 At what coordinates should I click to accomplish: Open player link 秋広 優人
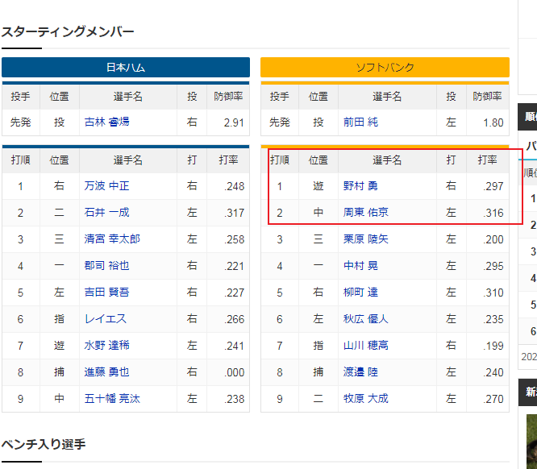tap(366, 319)
